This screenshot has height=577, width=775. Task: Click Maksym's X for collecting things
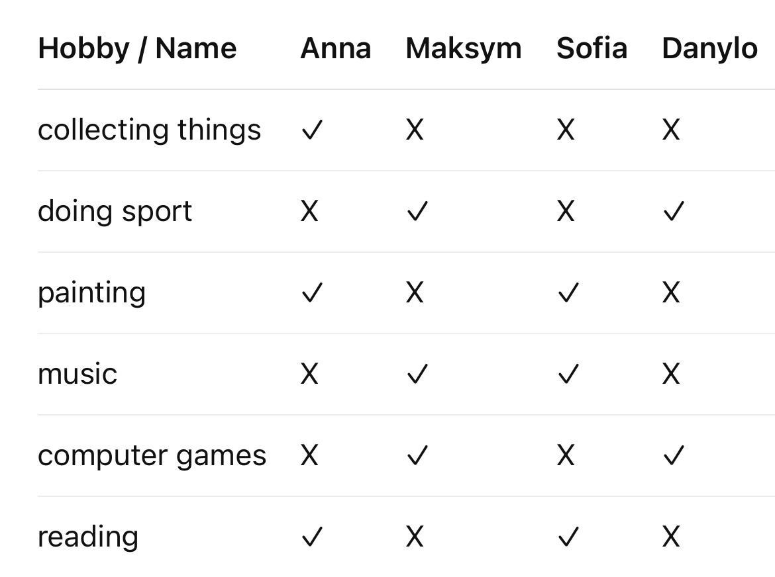pyautogui.click(x=414, y=130)
